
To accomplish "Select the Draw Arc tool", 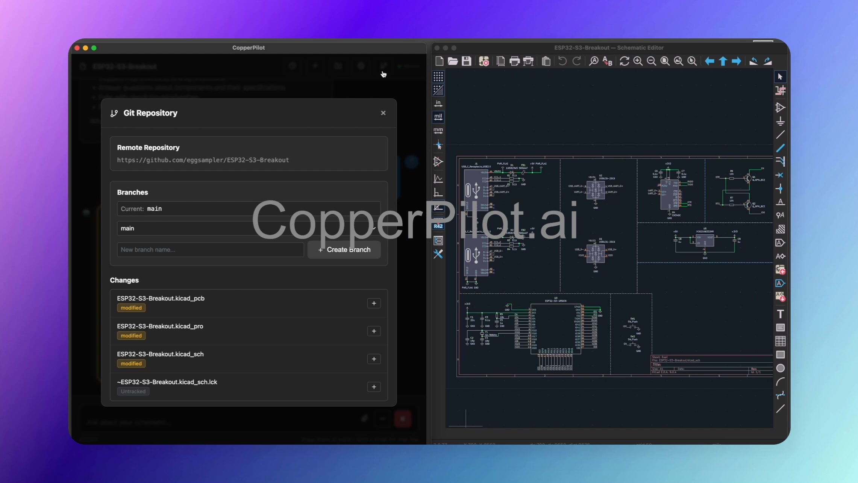I will click(x=780, y=382).
